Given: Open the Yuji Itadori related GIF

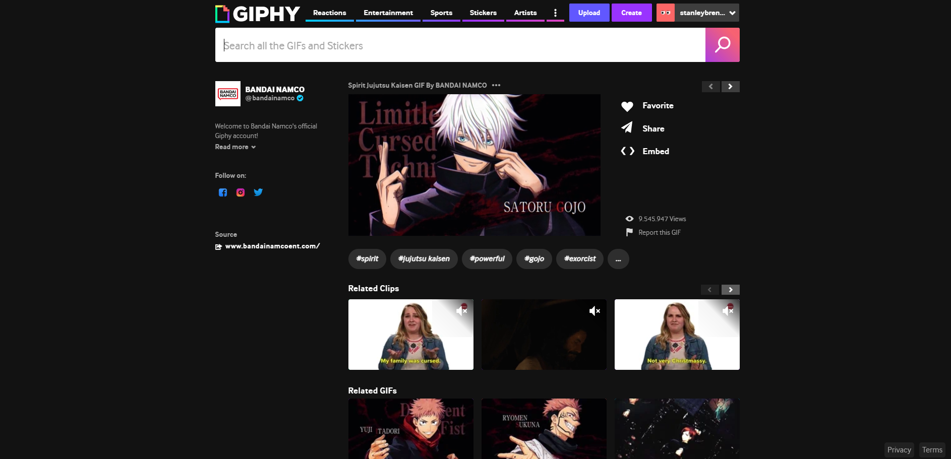Looking at the screenshot, I should pyautogui.click(x=411, y=429).
